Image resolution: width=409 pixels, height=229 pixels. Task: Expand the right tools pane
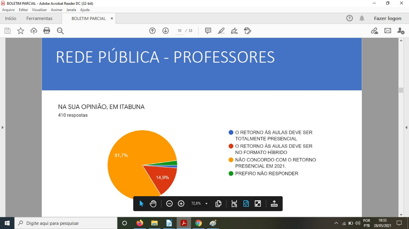tap(406, 127)
